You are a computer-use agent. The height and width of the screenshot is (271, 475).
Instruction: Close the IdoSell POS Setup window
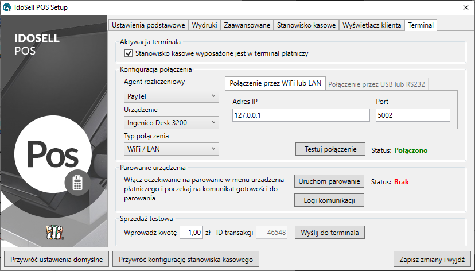(x=465, y=8)
